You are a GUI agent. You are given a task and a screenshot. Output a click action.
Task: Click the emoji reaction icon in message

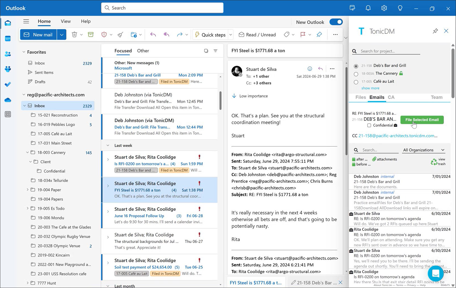[x=310, y=69]
